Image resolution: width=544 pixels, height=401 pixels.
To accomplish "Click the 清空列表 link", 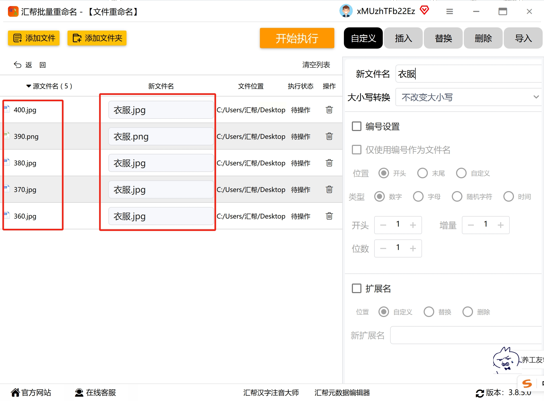I will pyautogui.click(x=316, y=65).
